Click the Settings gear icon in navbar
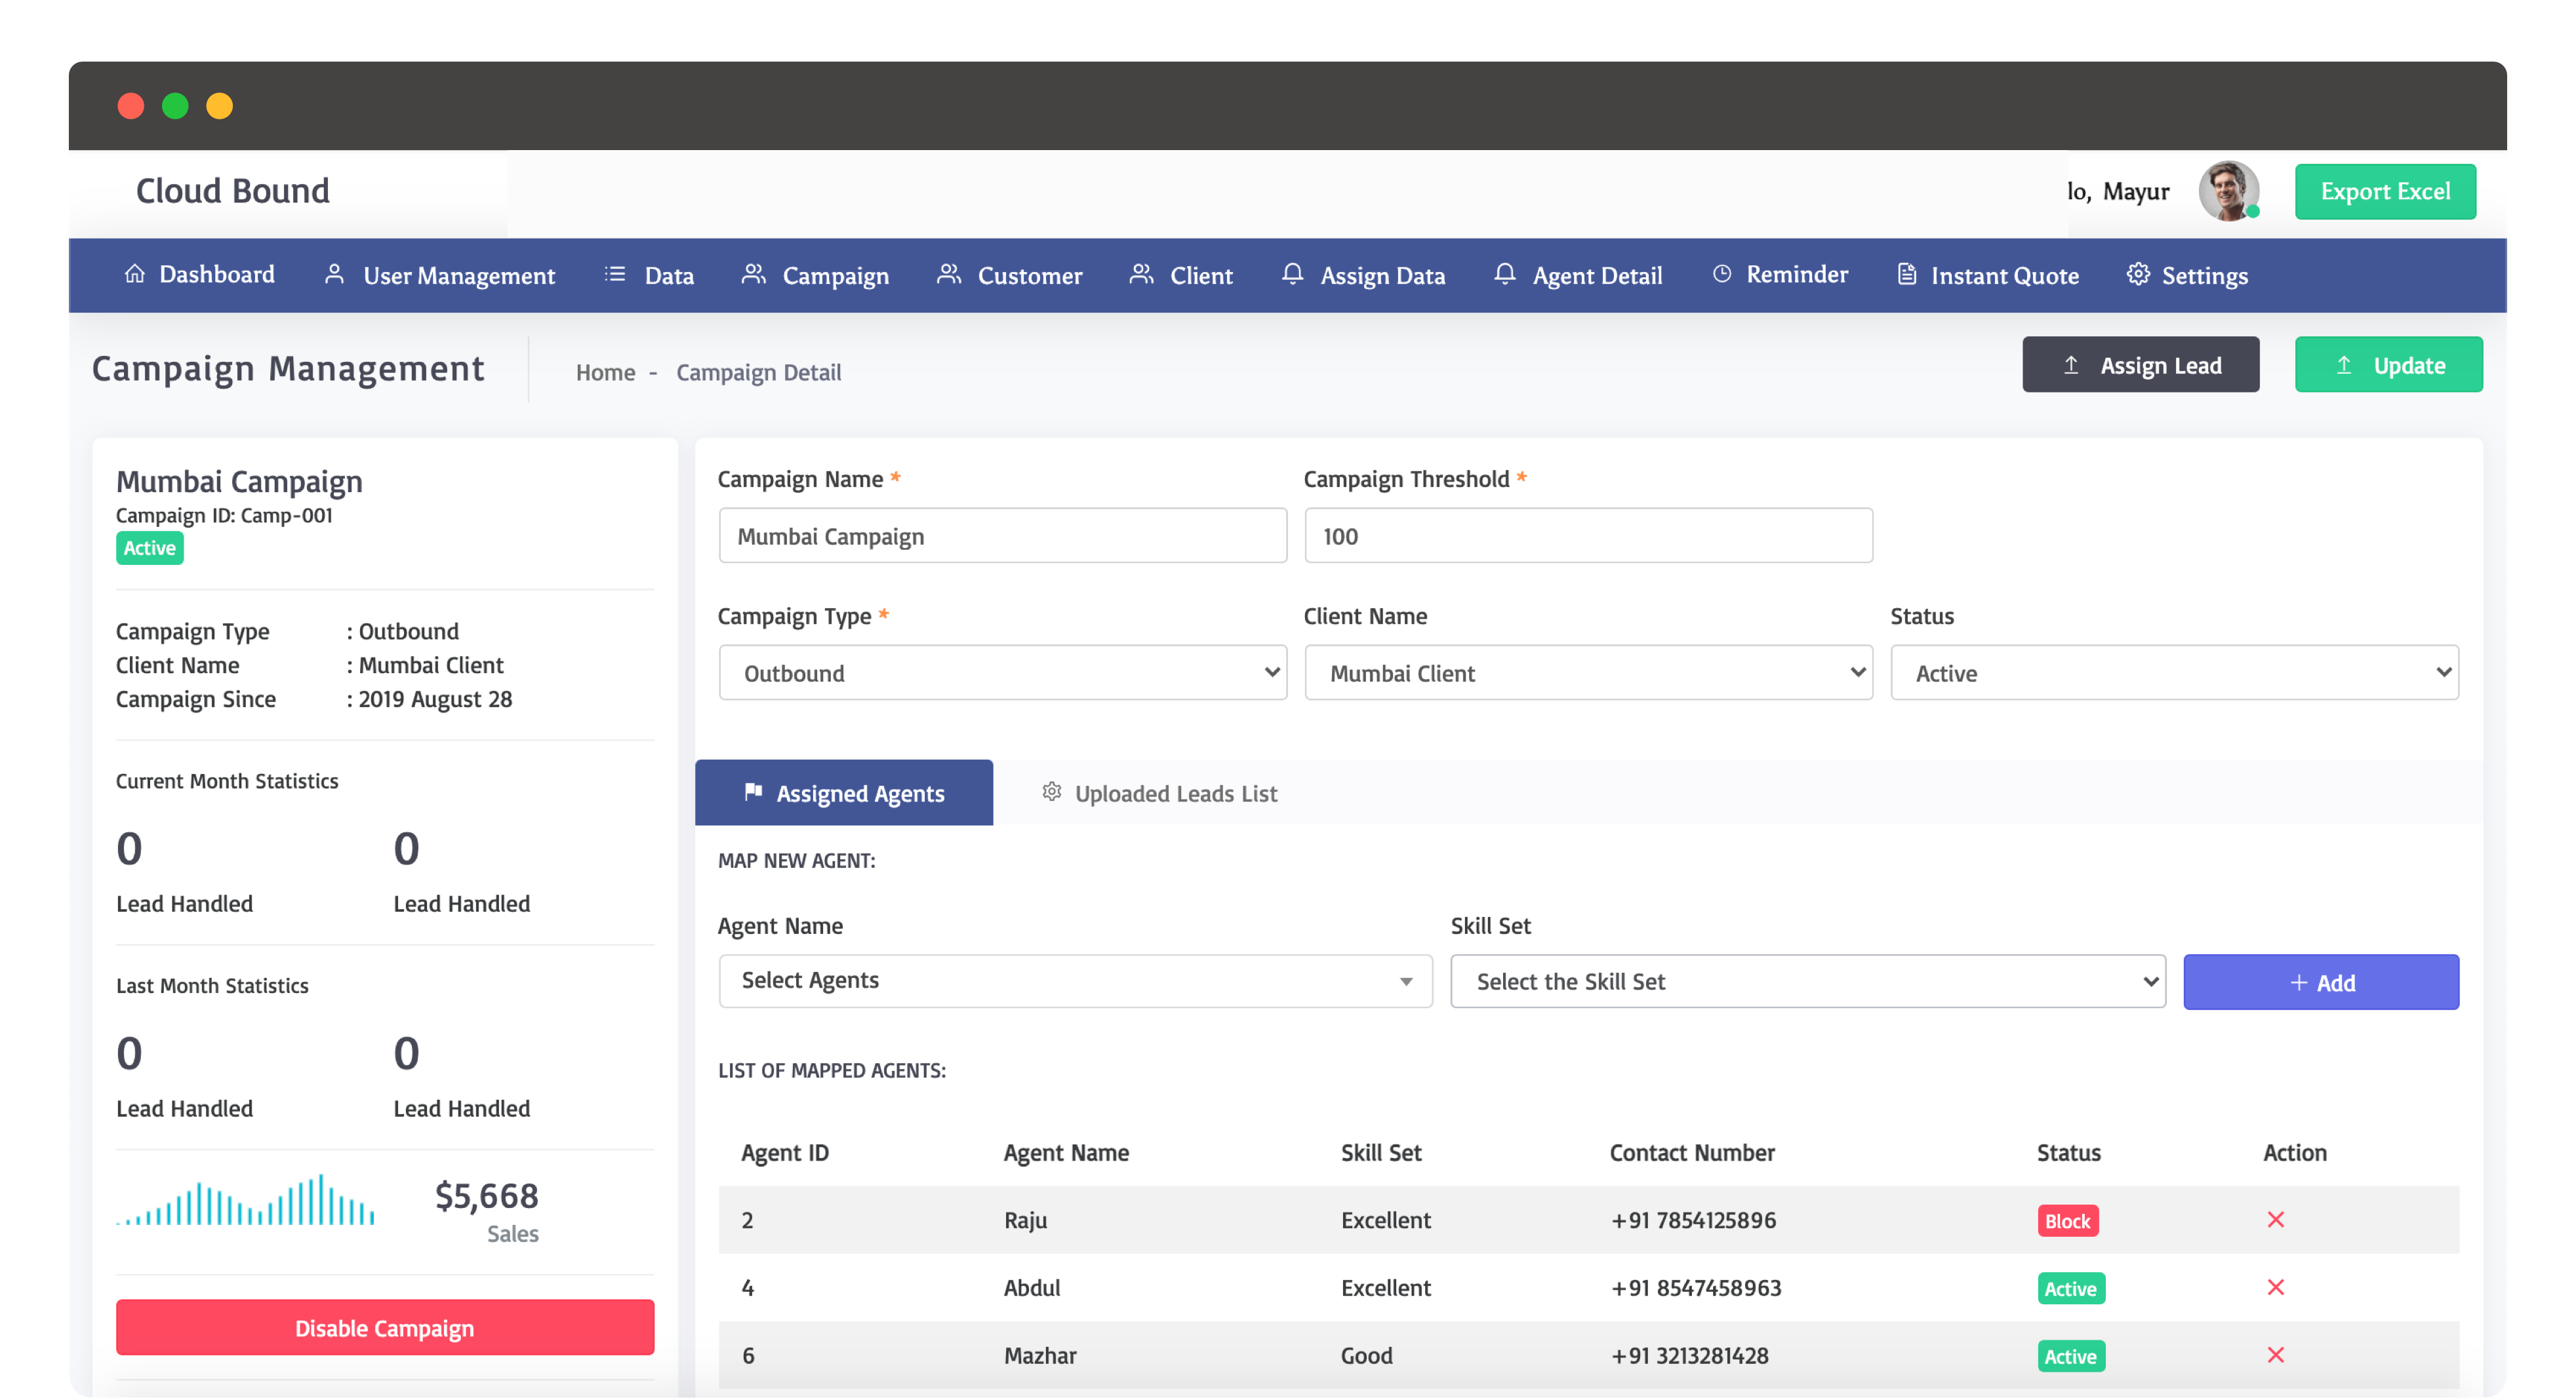Screen dimensions: 2576x1398 (2138, 274)
